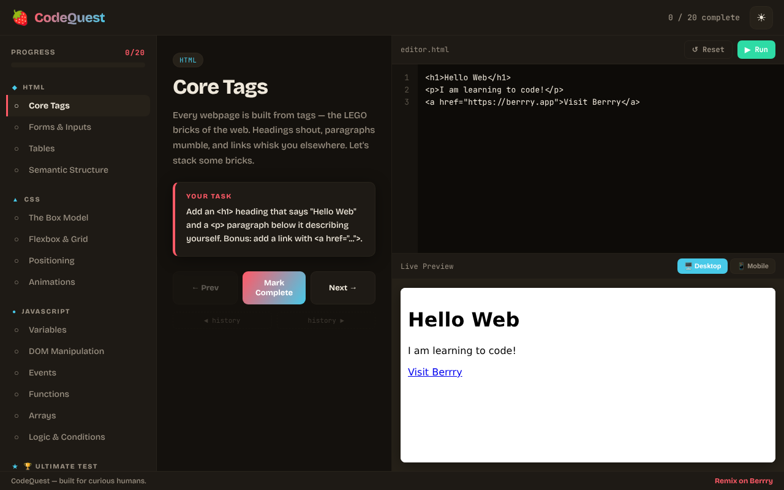Click the paragraph code line in editor

coord(494,90)
